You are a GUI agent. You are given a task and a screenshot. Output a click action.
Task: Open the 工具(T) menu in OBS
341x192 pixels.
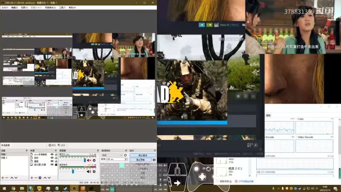pos(62,8)
